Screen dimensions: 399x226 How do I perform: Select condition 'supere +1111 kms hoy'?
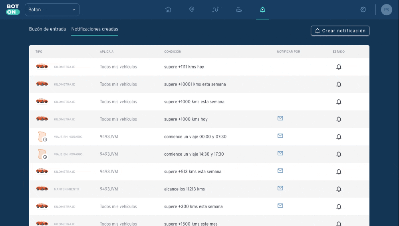tap(184, 67)
